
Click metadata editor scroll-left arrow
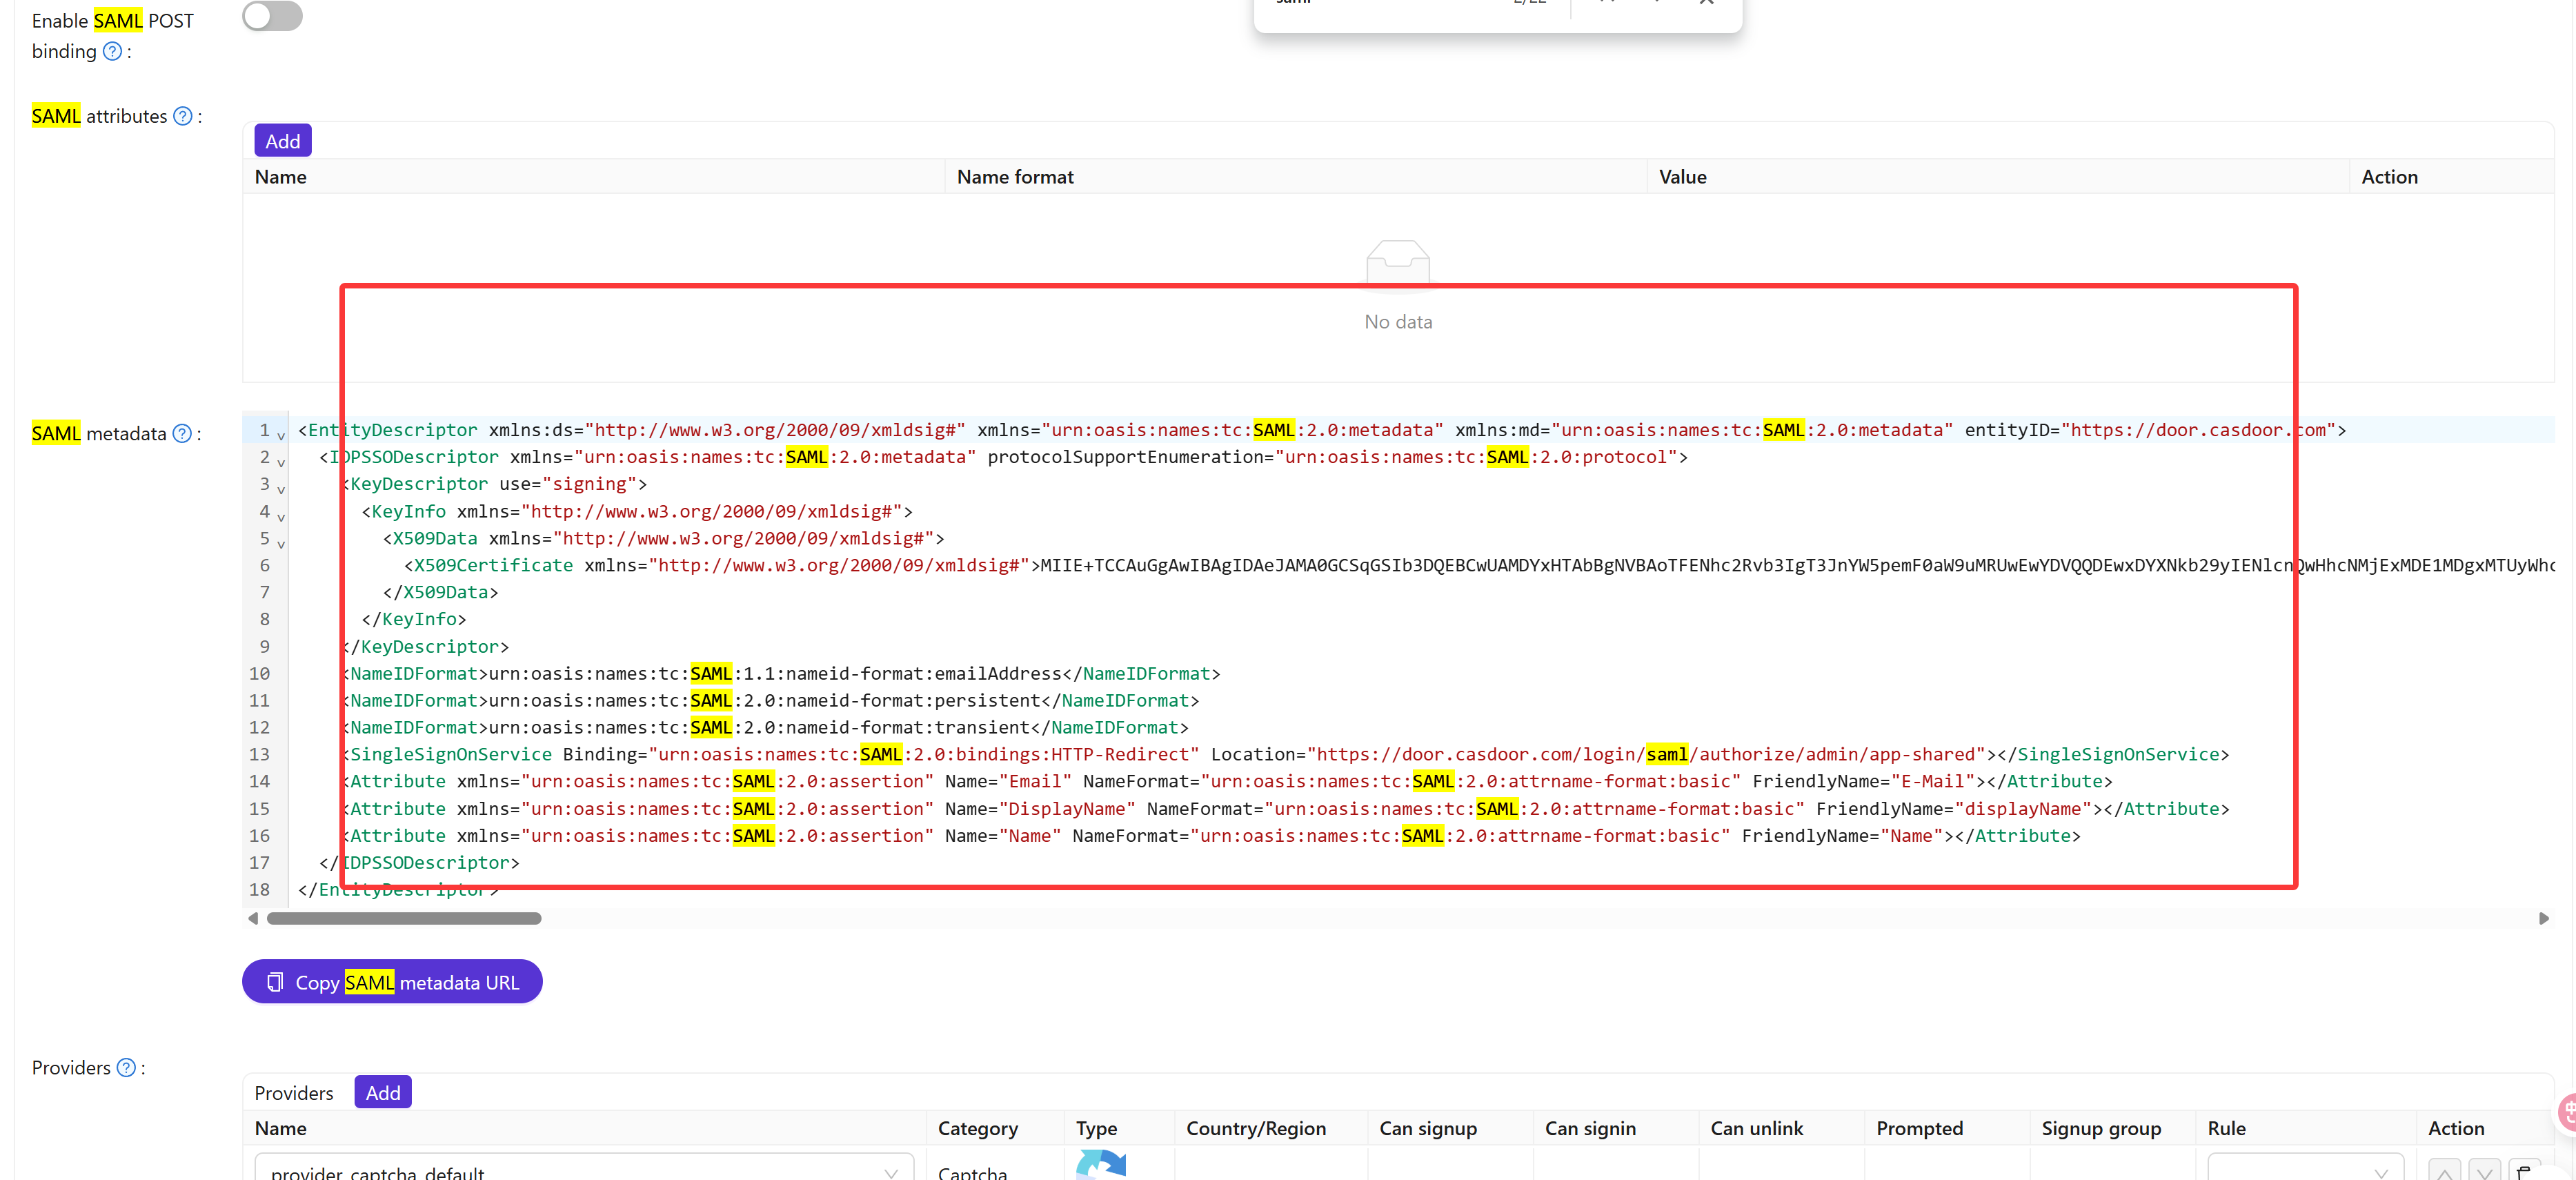pyautogui.click(x=253, y=918)
